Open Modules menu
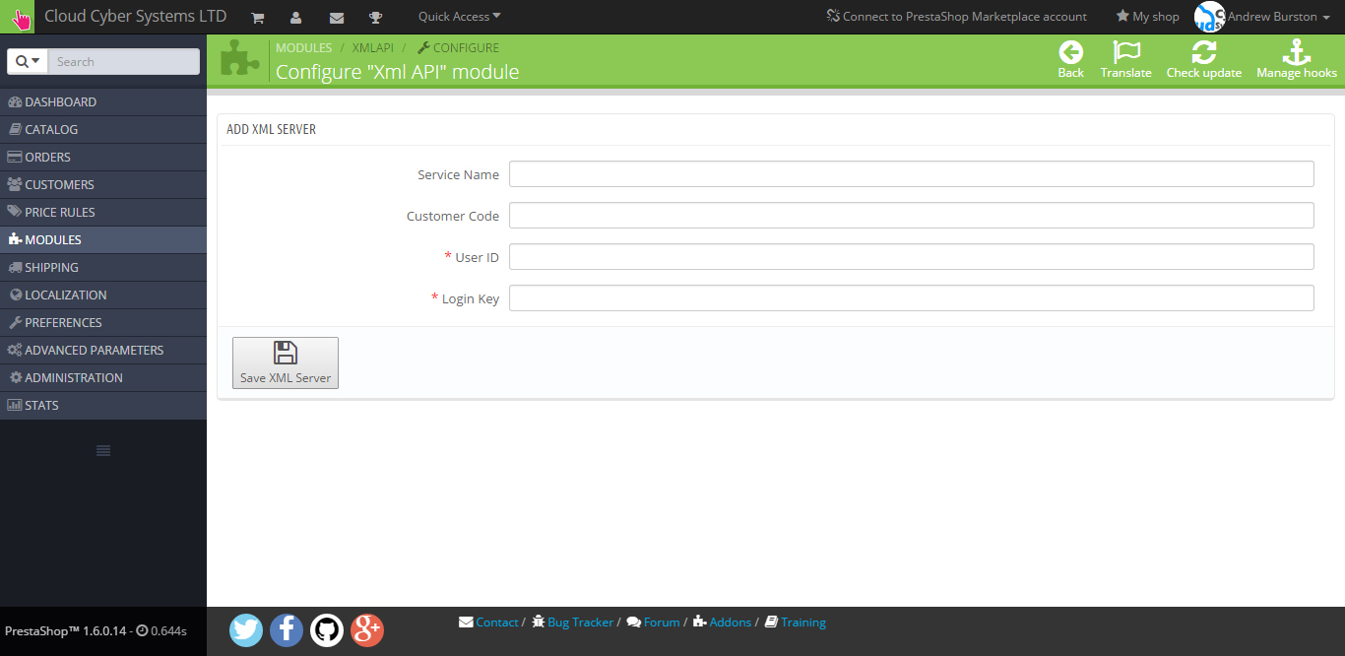 coord(103,239)
